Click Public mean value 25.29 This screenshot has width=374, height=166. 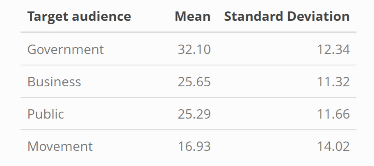(x=194, y=114)
